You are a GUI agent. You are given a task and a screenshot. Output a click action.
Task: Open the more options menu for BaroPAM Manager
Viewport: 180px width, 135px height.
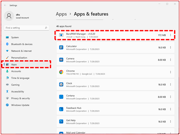pos(170,35)
